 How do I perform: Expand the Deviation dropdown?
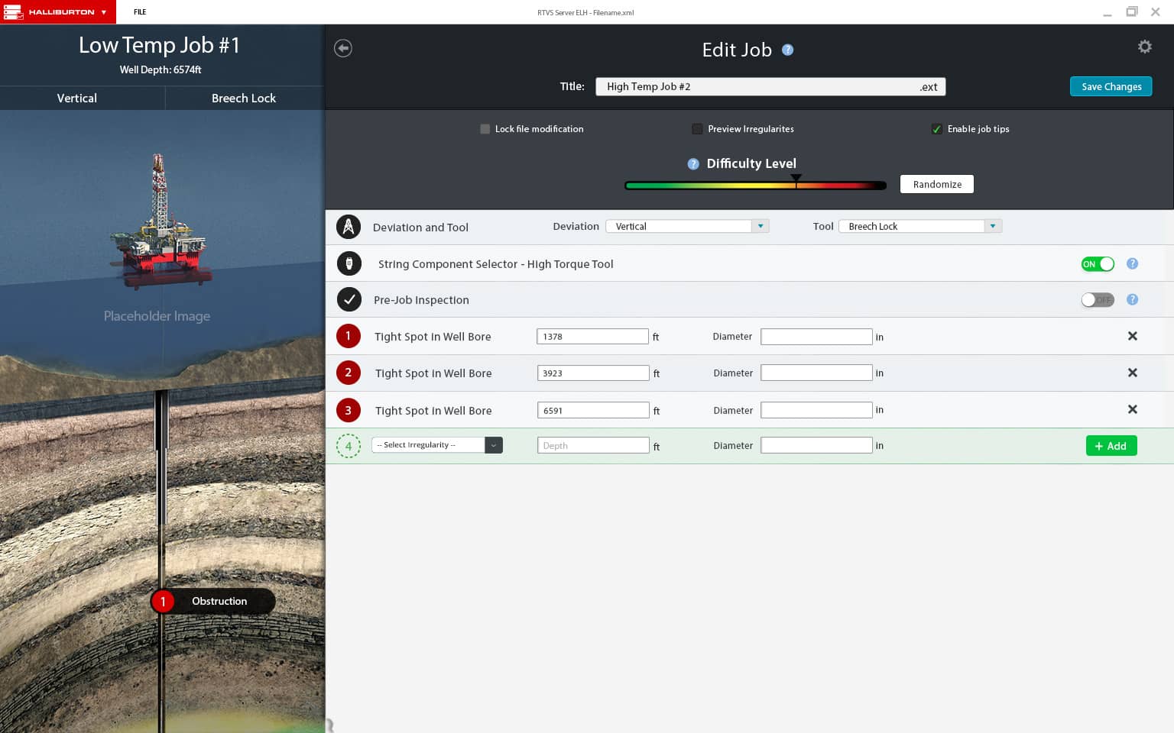760,226
